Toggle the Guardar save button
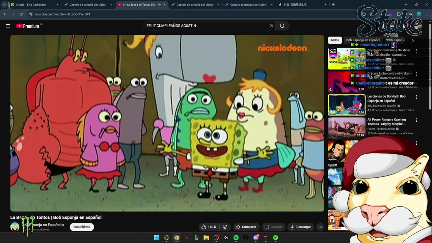The width and height of the screenshot is (432, 243). [273, 227]
